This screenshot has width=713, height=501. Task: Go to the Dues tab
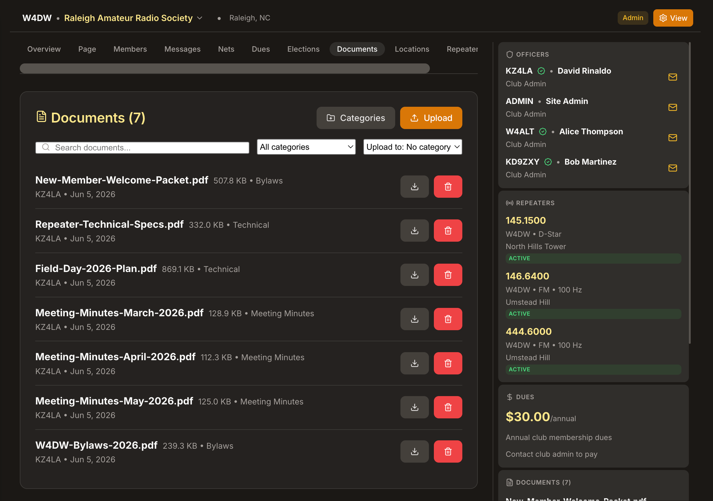[261, 49]
